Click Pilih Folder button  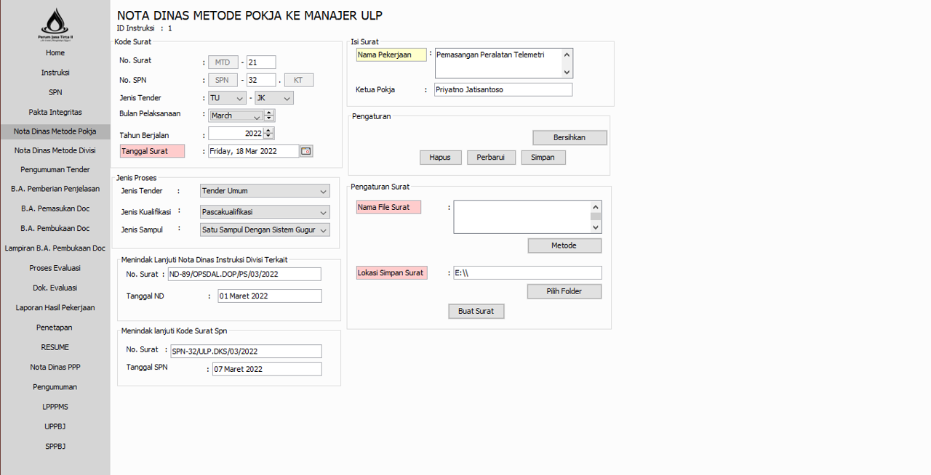564,291
